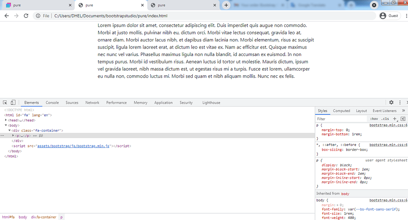This screenshot has height=220, width=408.
Task: Collapse the body element
Action: click(6, 125)
